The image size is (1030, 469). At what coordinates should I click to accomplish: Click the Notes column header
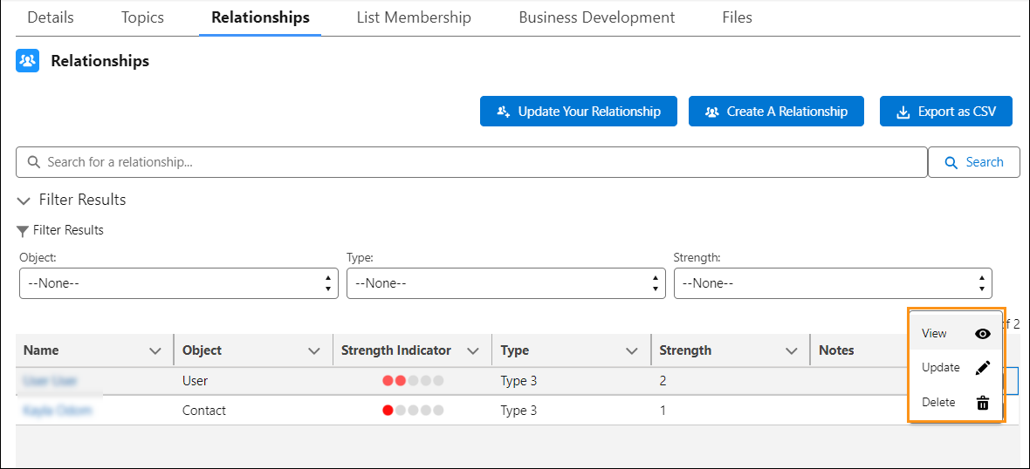point(837,350)
